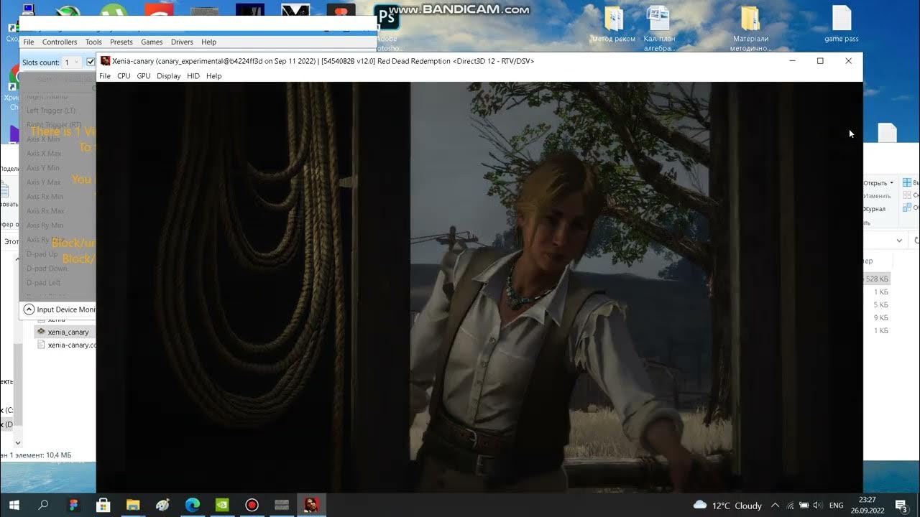The height and width of the screenshot is (517, 920).
Task: Open notification center icon
Action: pos(901,506)
